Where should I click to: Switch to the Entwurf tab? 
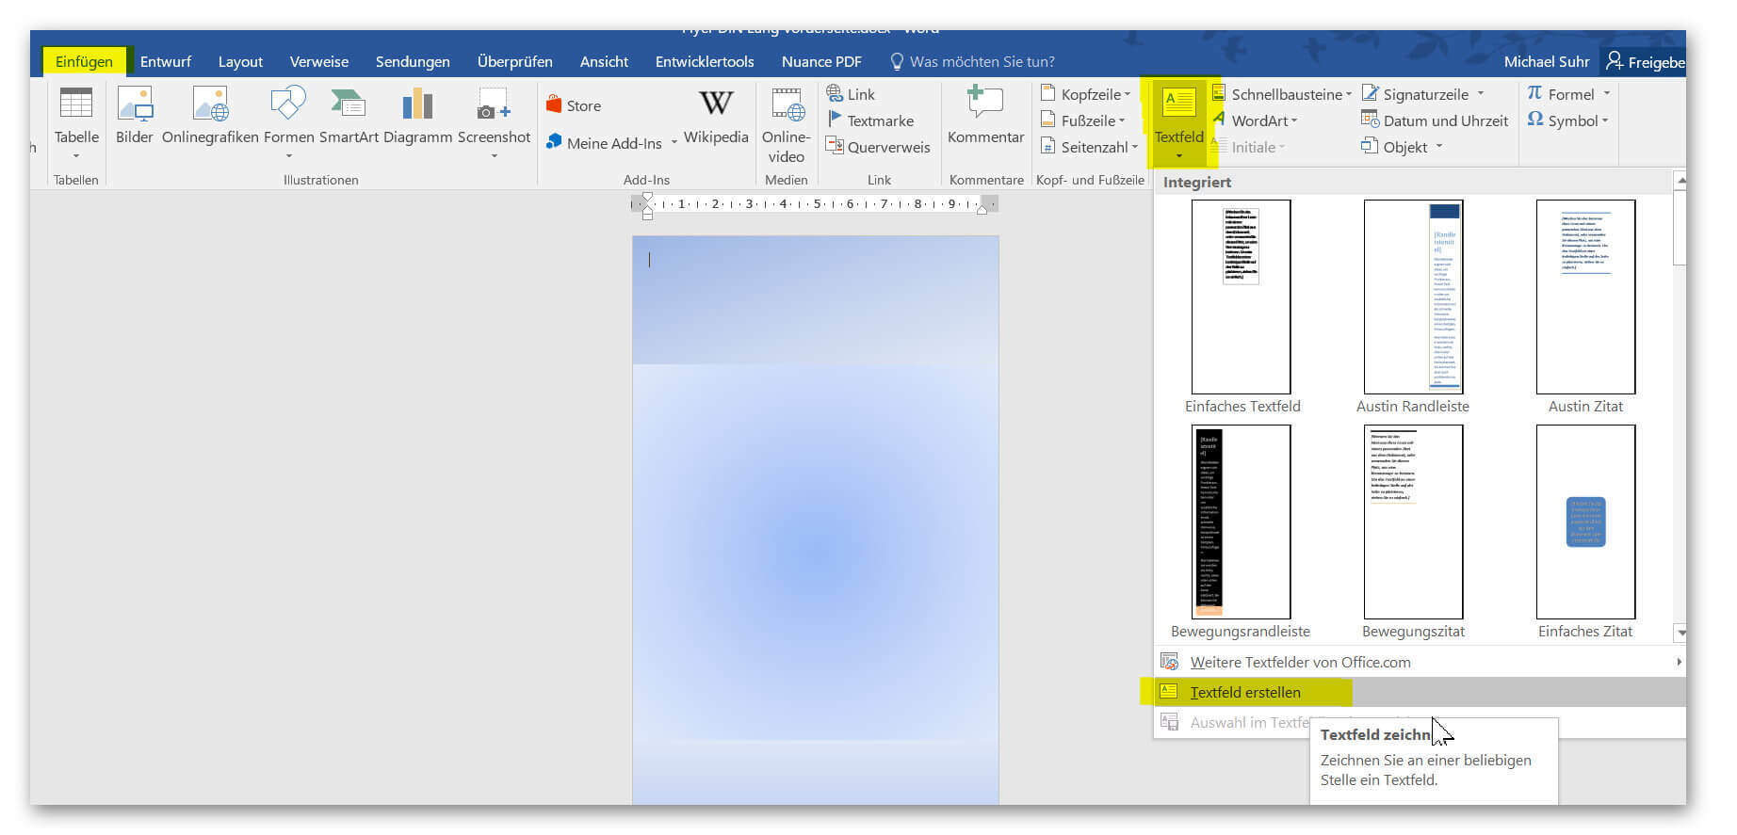click(x=166, y=61)
